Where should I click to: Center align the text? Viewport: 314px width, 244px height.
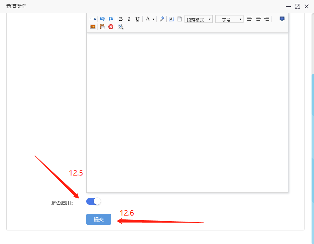258,19
